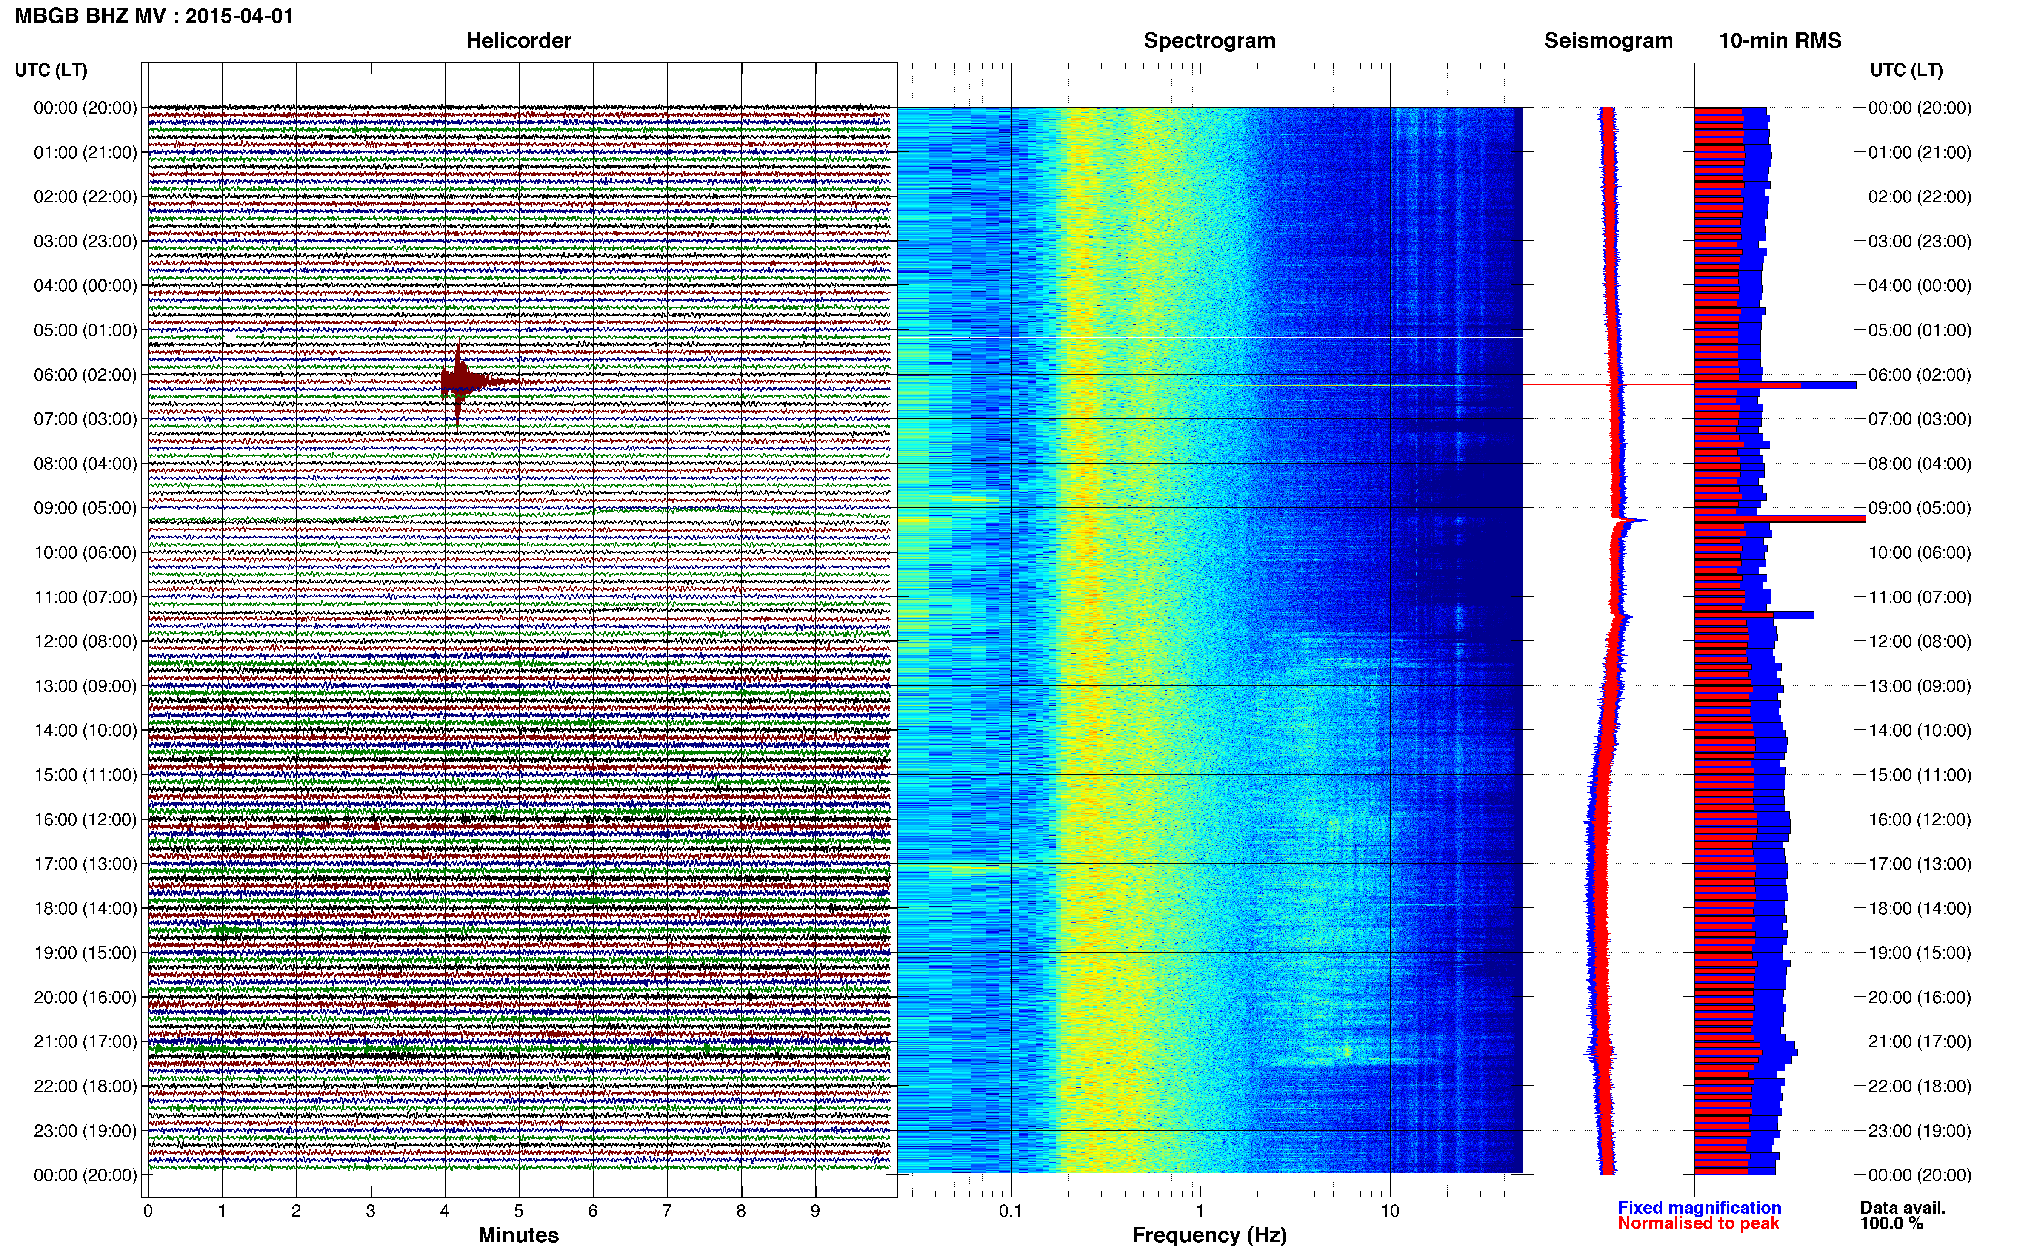Click the white data gap line in the Spectrogram

click(x=1210, y=338)
